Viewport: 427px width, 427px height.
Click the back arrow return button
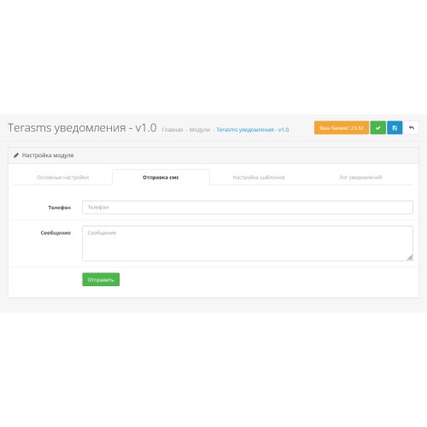point(411,128)
